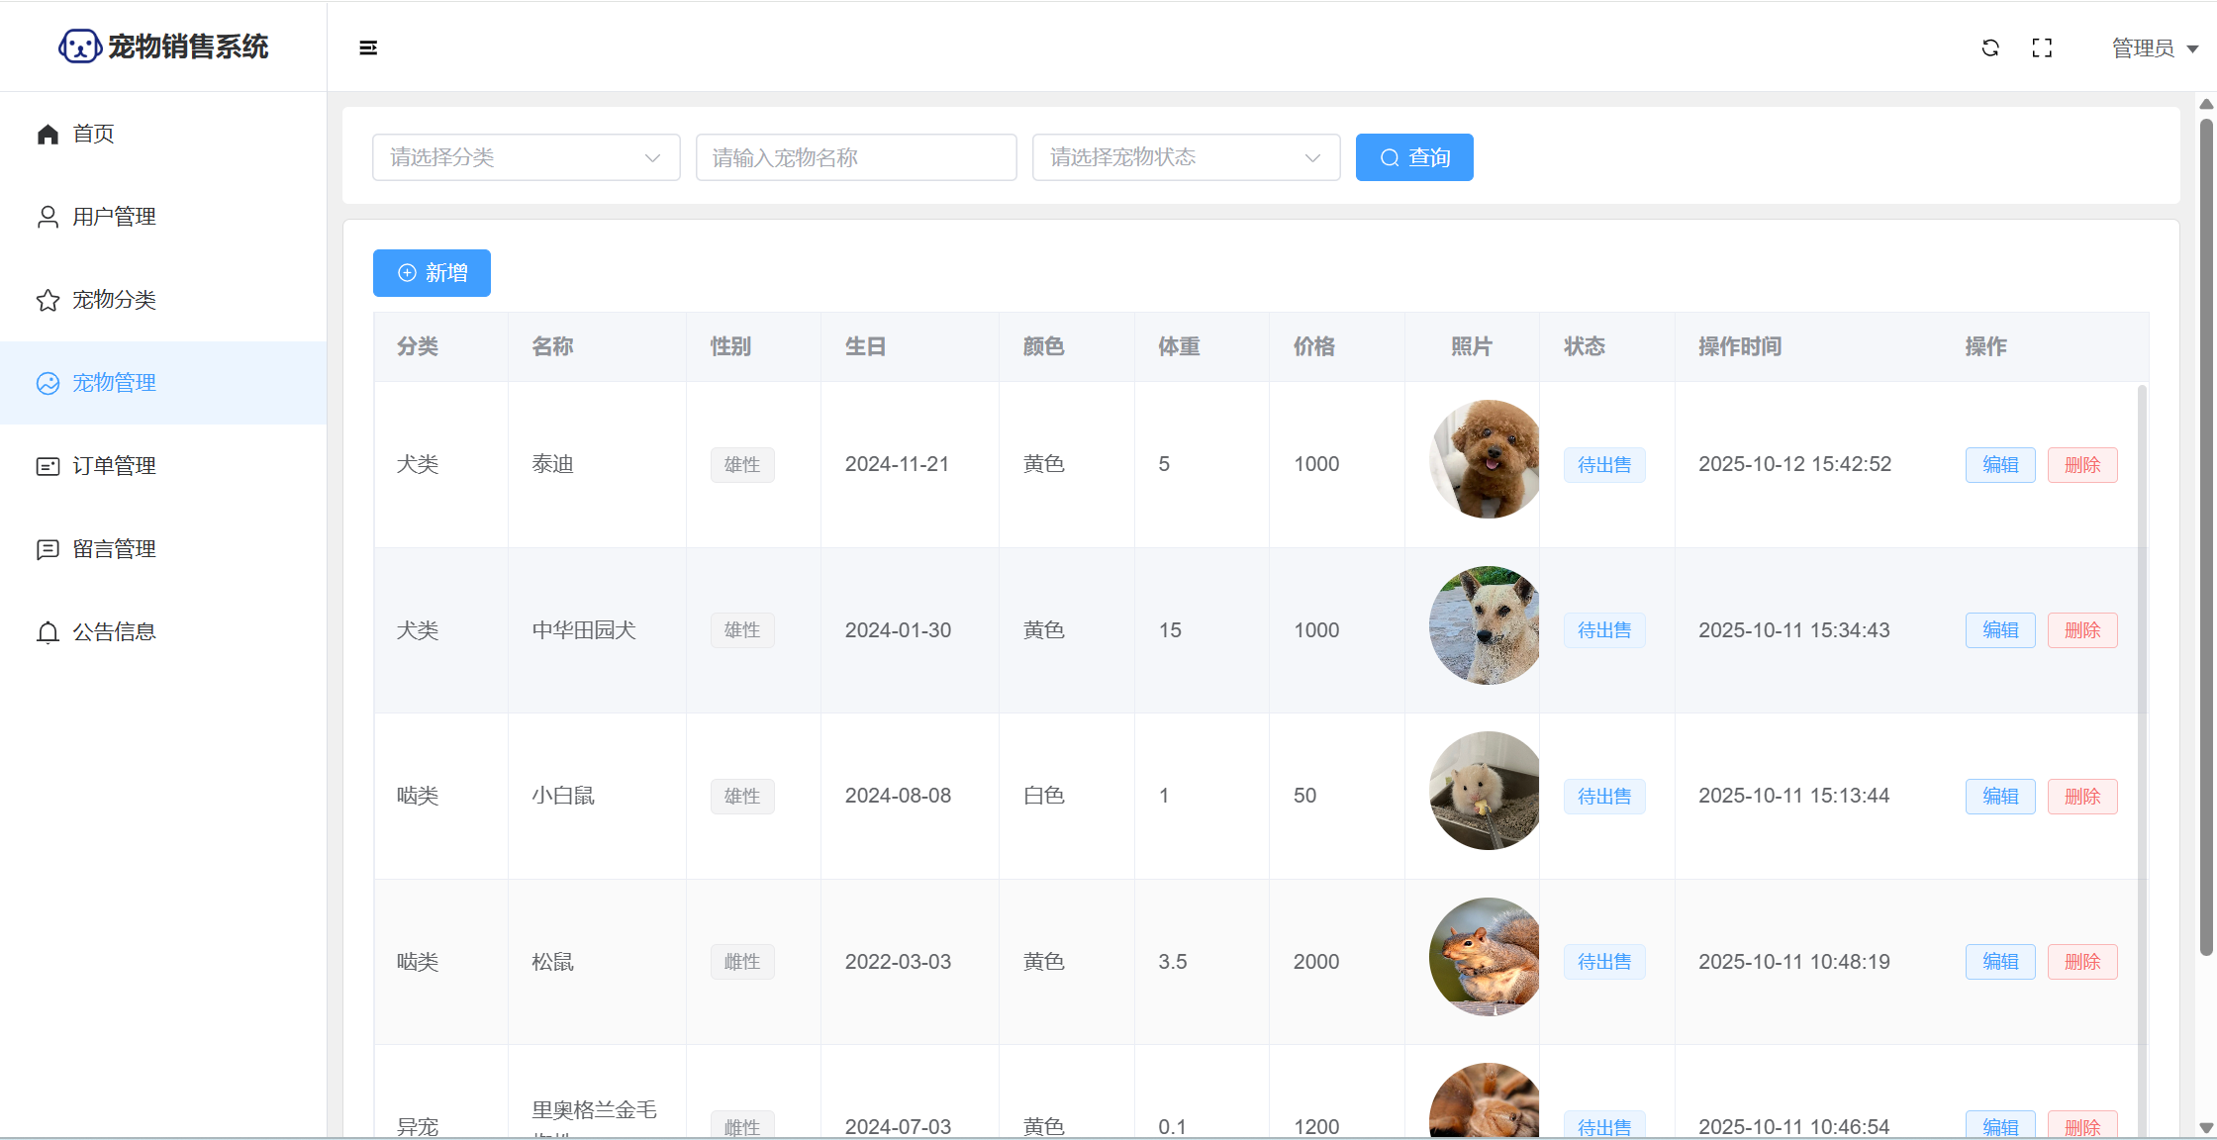Open 公告信息 announcements page
2217x1140 pixels.
point(114,632)
